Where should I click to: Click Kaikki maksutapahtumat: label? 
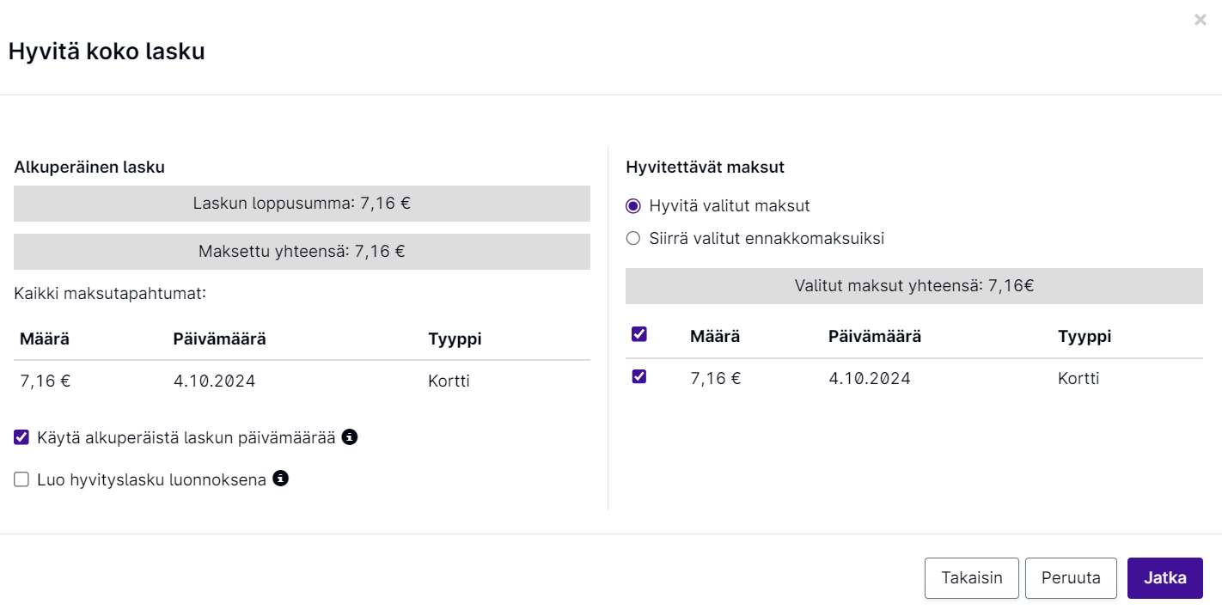point(110,294)
